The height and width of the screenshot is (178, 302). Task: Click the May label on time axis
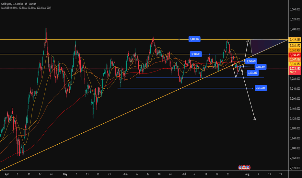point(65,174)
